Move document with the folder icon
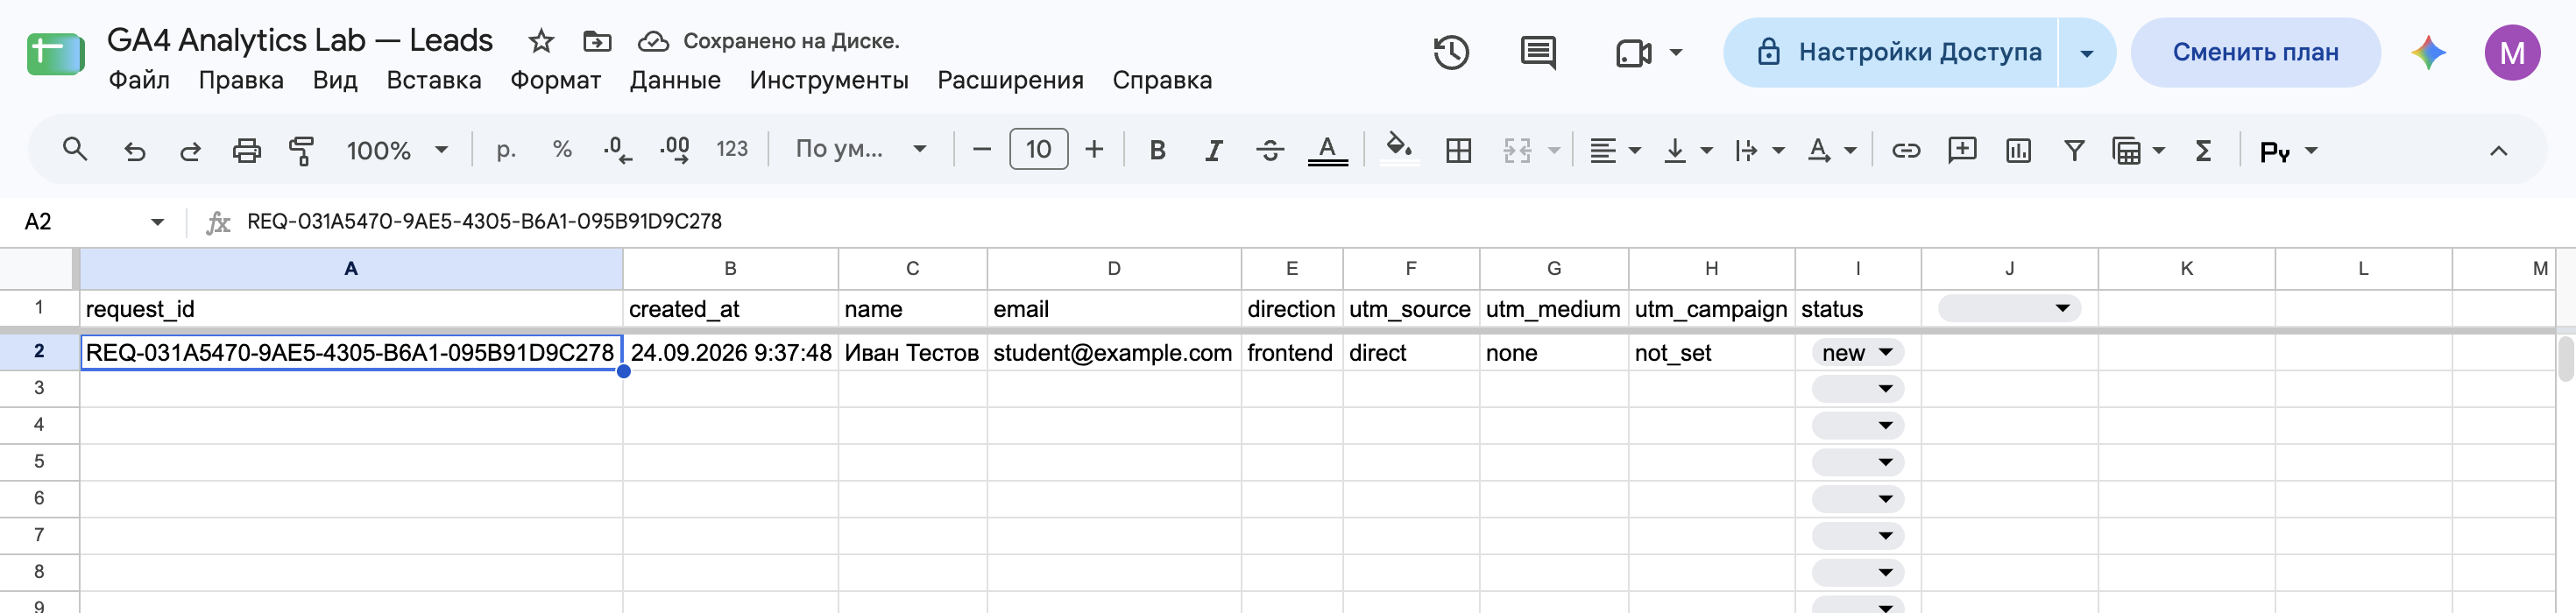2576x613 pixels. (597, 41)
